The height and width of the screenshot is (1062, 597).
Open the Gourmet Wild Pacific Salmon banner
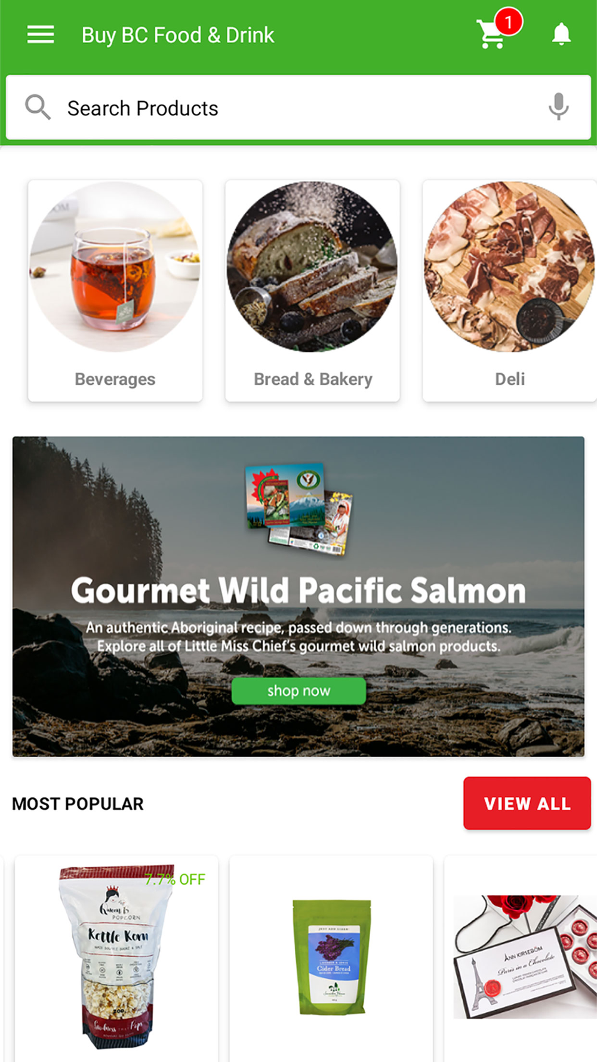[298, 597]
